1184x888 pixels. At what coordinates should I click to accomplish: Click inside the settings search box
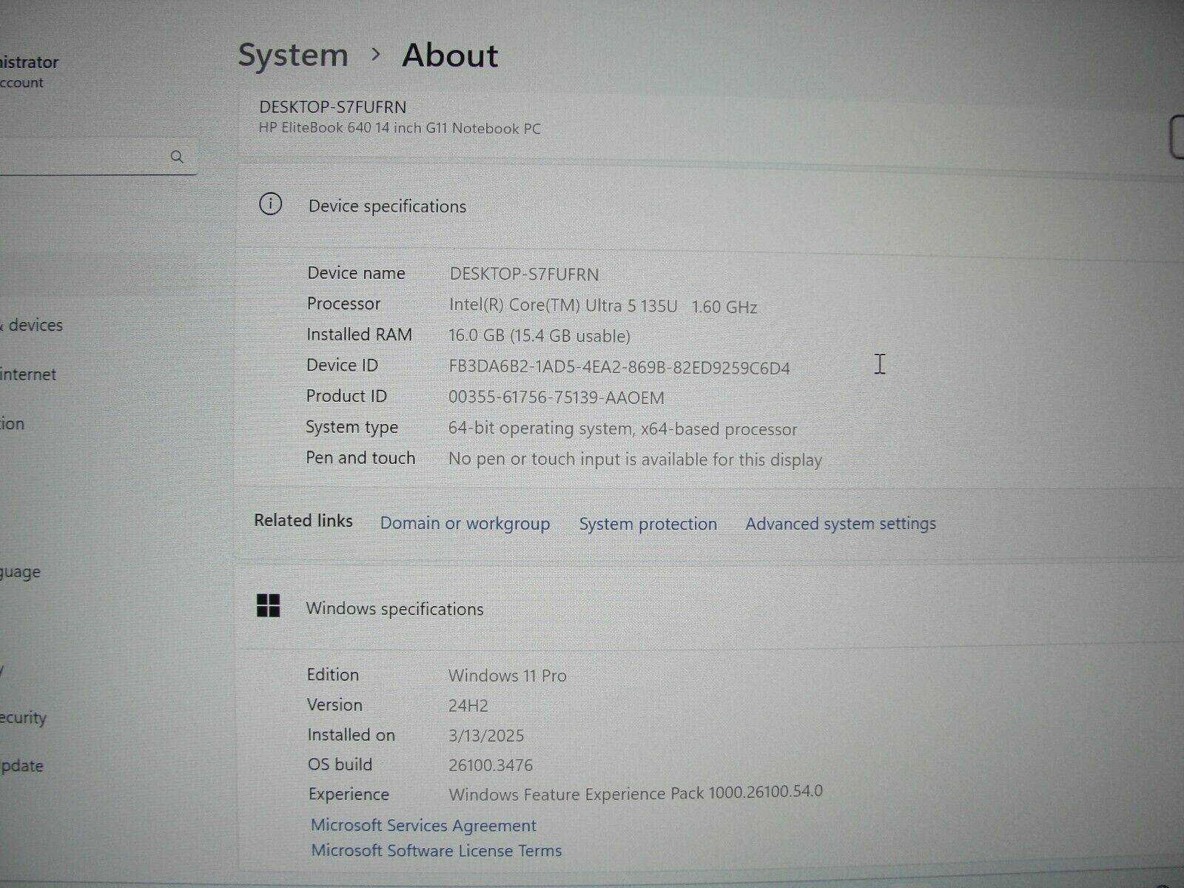click(x=89, y=156)
